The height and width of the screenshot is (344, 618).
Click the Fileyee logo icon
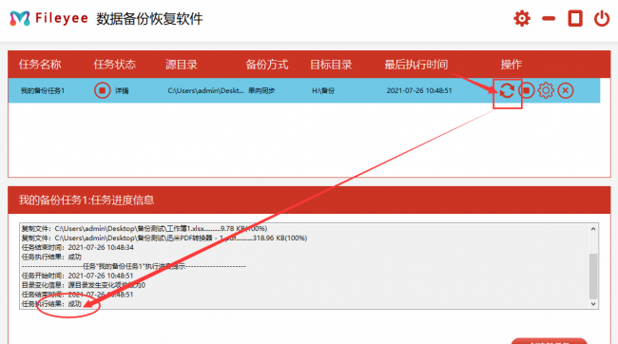[20, 18]
